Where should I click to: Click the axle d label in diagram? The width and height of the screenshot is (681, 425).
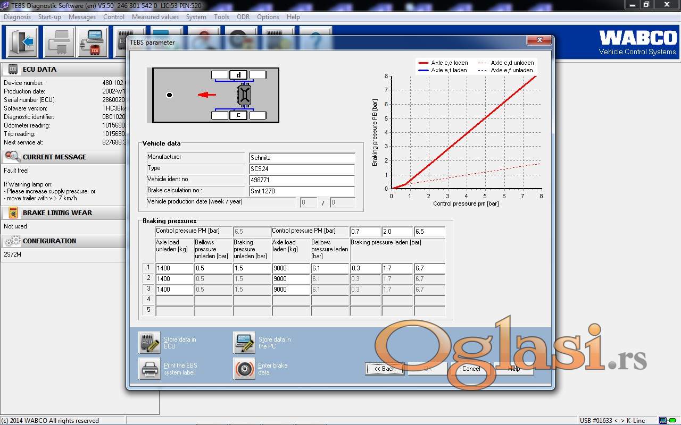[238, 75]
